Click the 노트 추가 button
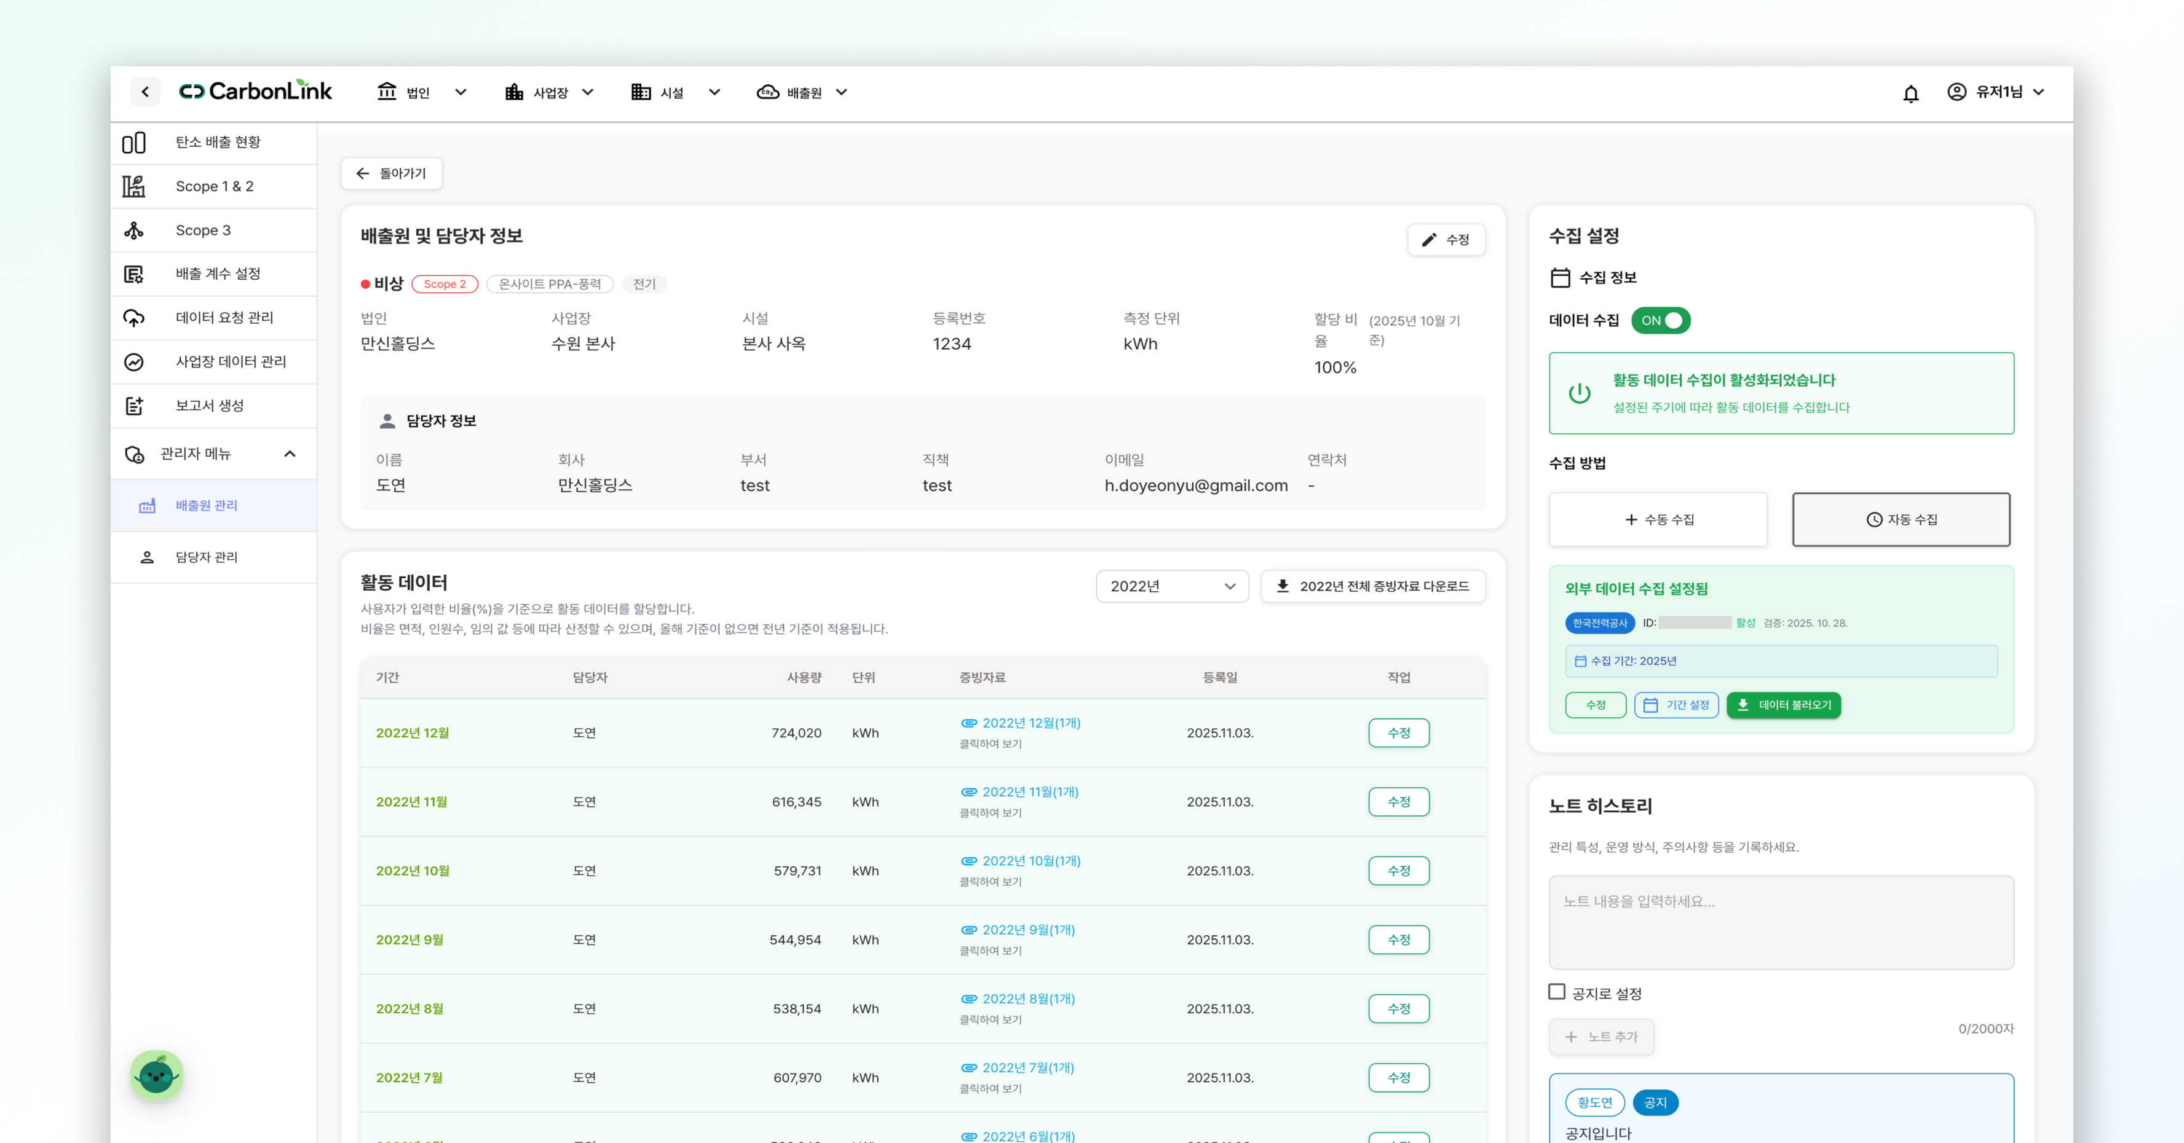Screen dimensions: 2184x1143 (x=1600, y=1036)
